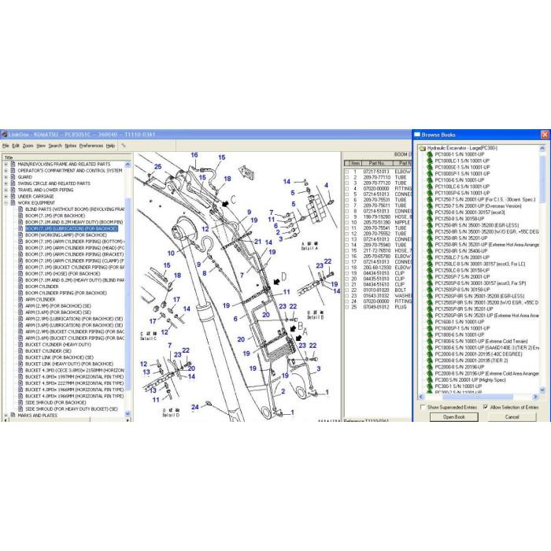Tick the checkbox for item 25 PLUG
This screenshot has width=551, height=551.
point(347,307)
